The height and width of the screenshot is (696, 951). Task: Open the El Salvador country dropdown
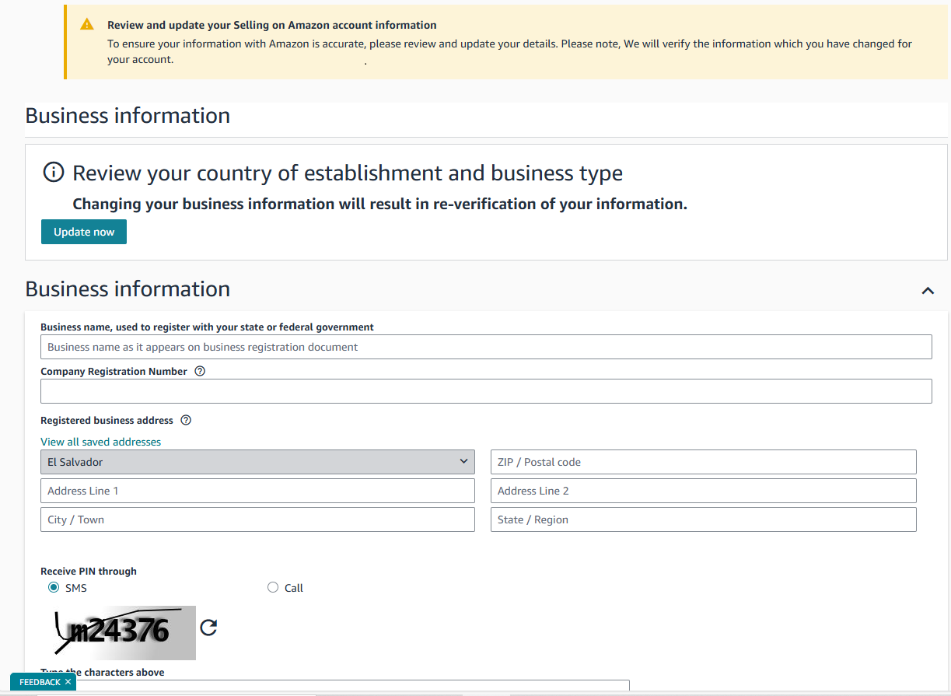tap(257, 462)
